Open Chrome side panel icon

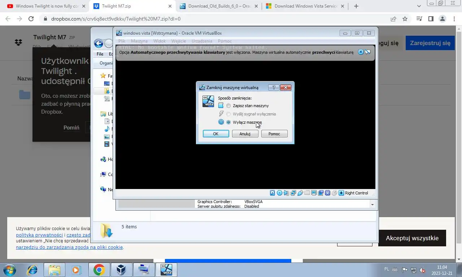point(431,19)
